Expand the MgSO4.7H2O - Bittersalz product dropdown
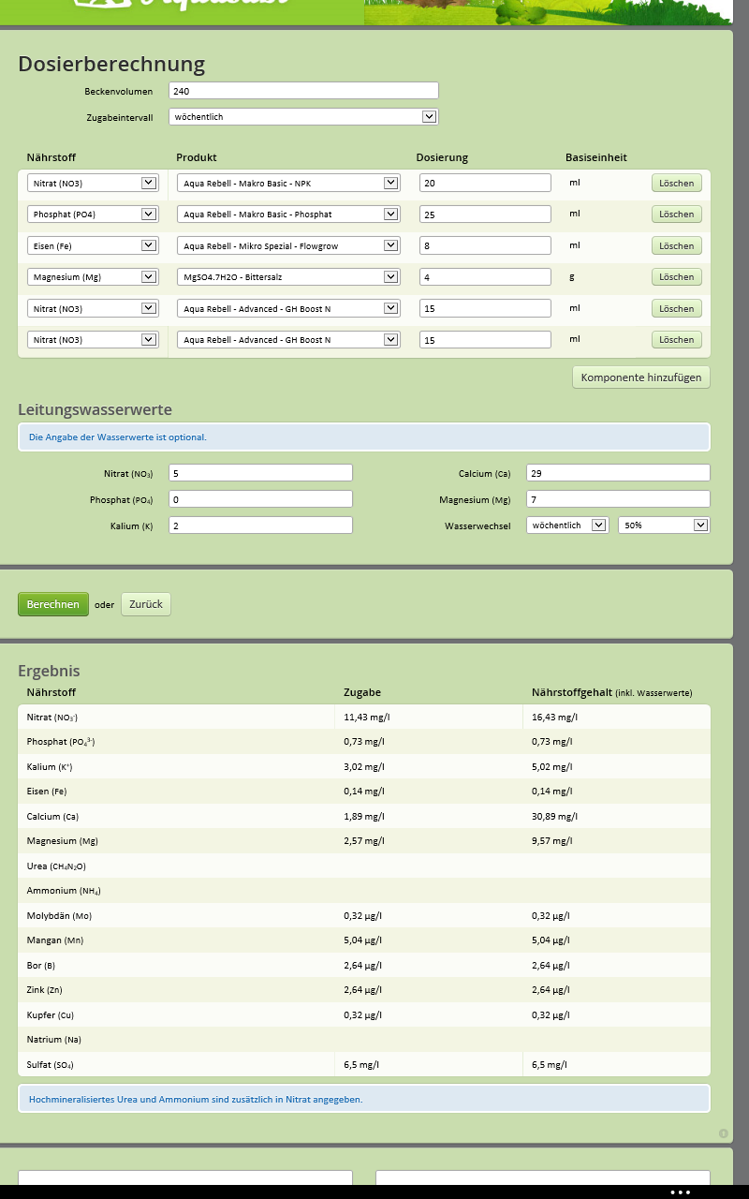Image resolution: width=749 pixels, height=1199 pixels. [x=288, y=277]
